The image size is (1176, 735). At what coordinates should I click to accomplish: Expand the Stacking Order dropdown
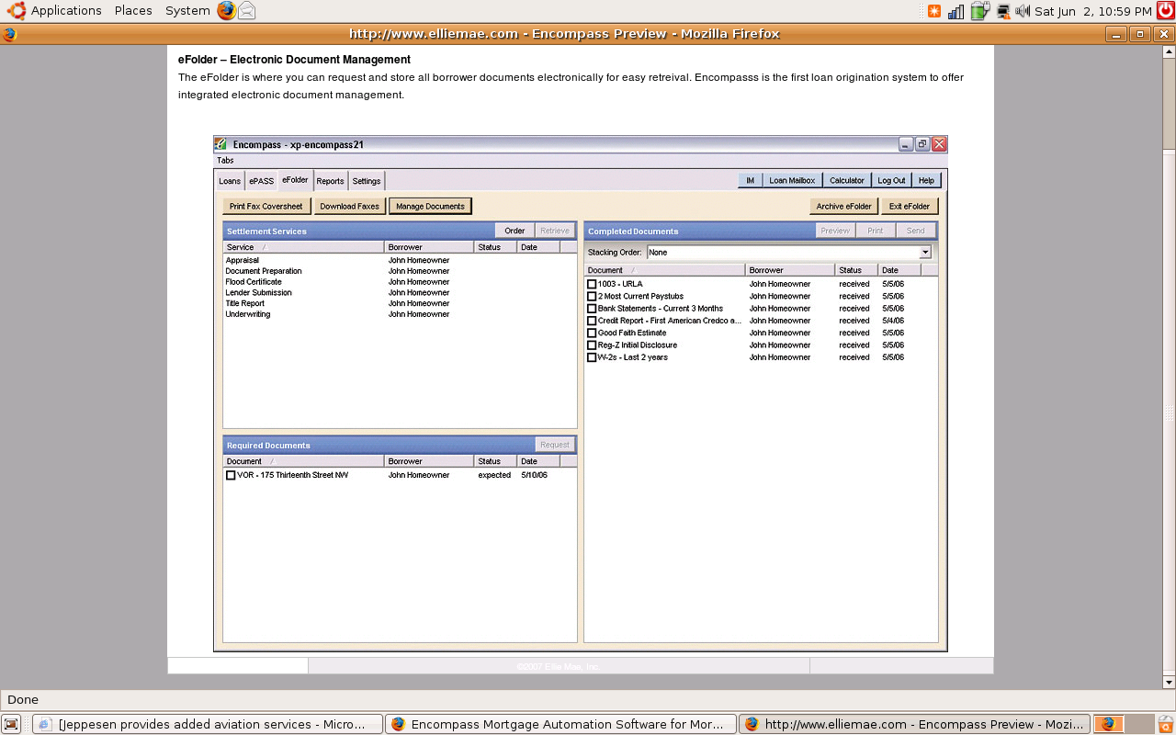click(925, 253)
